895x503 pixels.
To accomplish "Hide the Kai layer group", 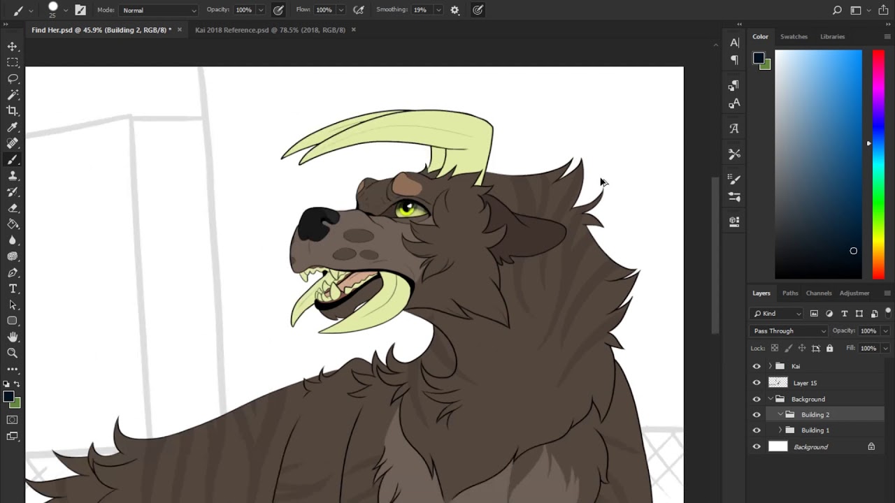I will pyautogui.click(x=757, y=366).
